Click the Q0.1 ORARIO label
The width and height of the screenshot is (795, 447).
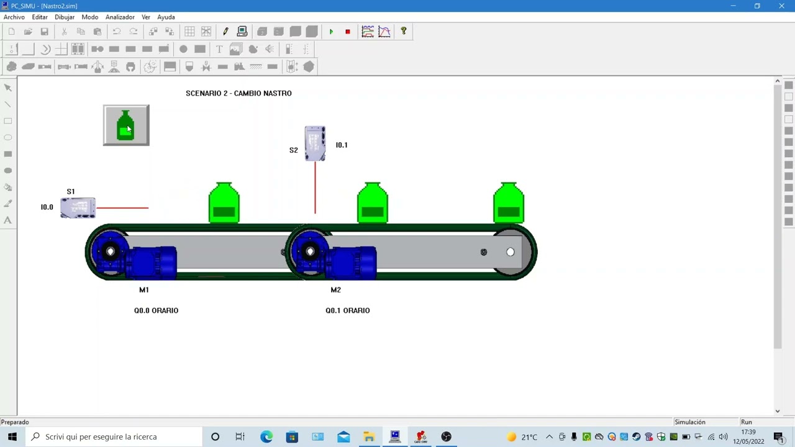(x=348, y=310)
